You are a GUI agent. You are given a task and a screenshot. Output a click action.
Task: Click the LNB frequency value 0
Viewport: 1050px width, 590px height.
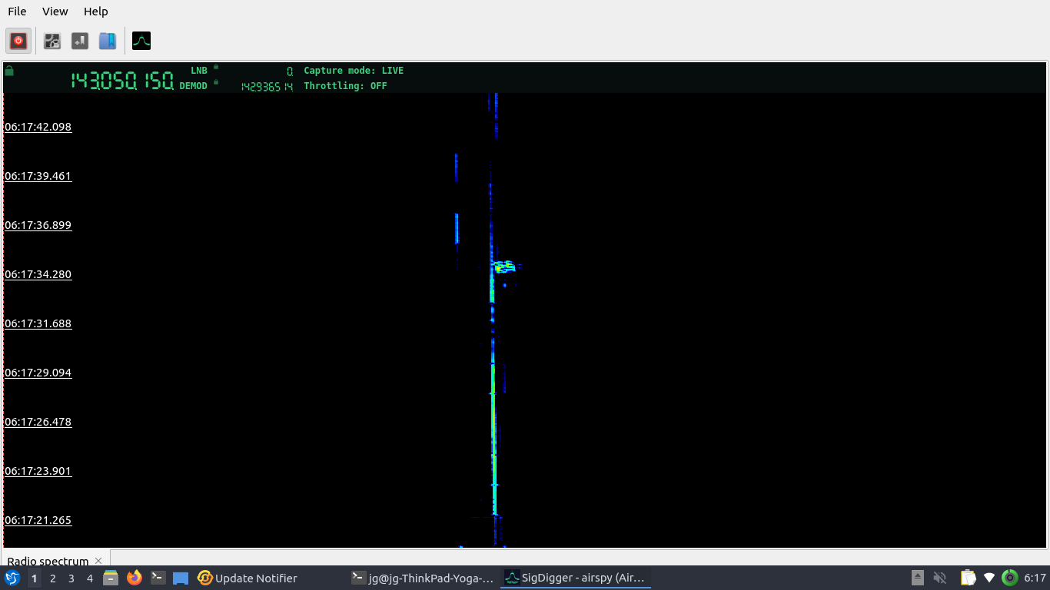290,71
